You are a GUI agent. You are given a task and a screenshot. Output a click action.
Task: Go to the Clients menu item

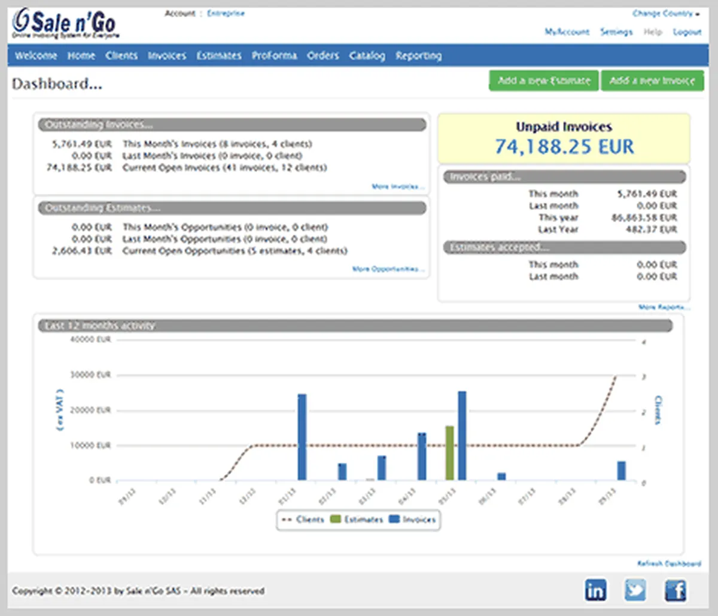coord(121,56)
